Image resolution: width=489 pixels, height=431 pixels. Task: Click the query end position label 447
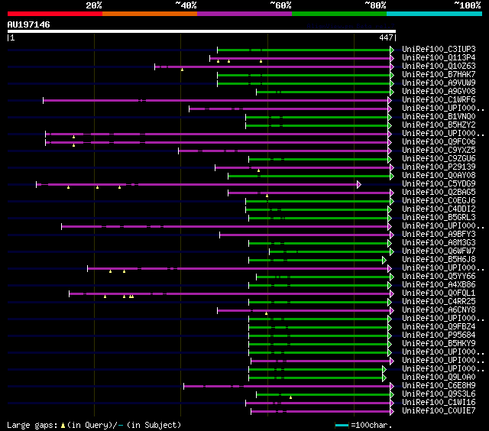(x=386, y=37)
